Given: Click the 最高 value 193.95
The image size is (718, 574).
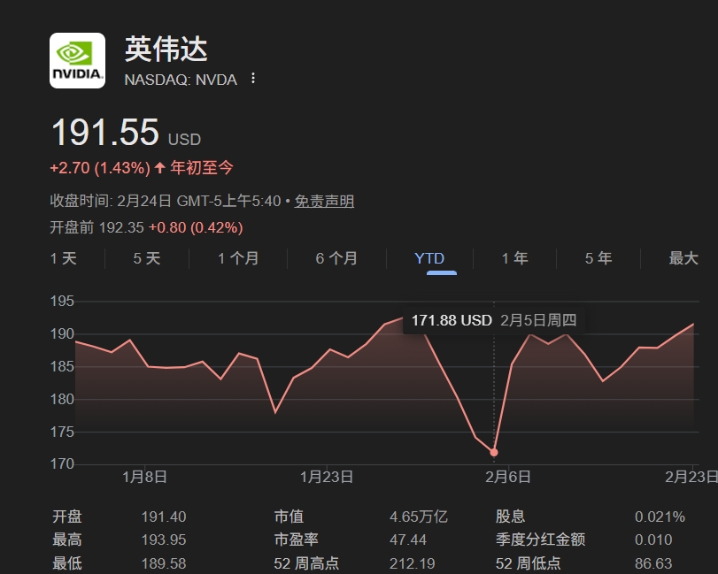Looking at the screenshot, I should click(164, 540).
